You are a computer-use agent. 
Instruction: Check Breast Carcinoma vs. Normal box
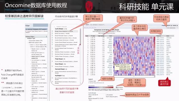52,33
